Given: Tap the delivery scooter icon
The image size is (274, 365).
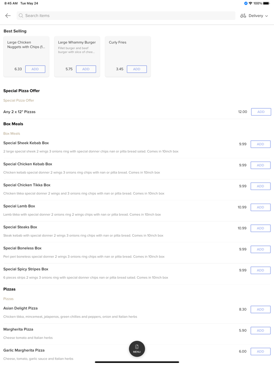Looking at the screenshot, I should [x=243, y=16].
